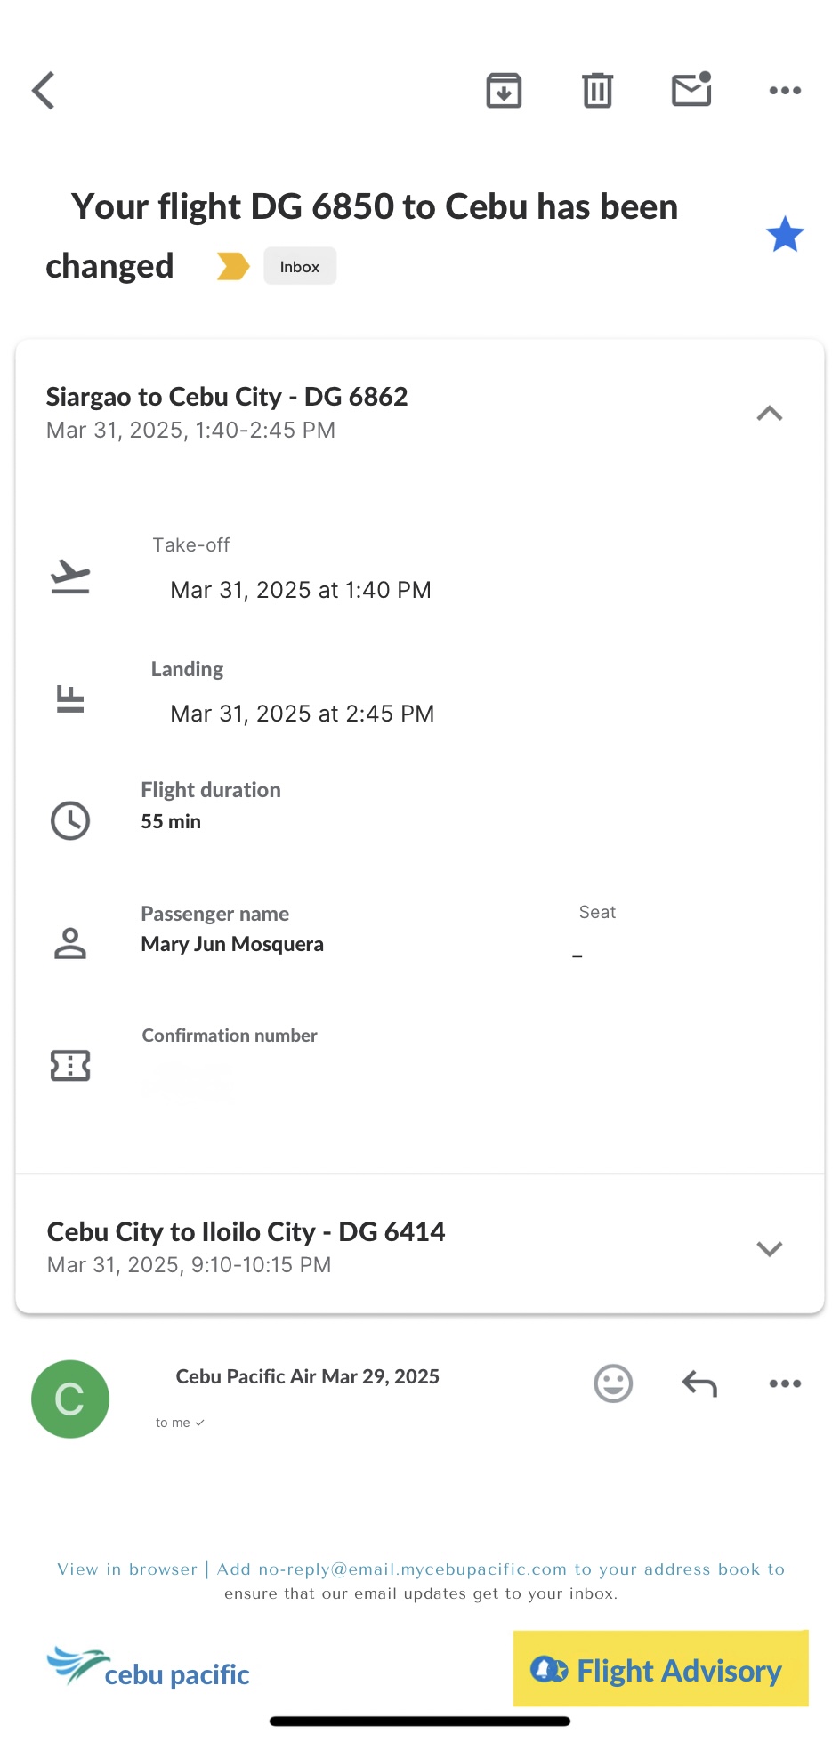Viewport: 840px width, 1742px height.
Task: Delete email with the trash icon
Action: pos(597,90)
